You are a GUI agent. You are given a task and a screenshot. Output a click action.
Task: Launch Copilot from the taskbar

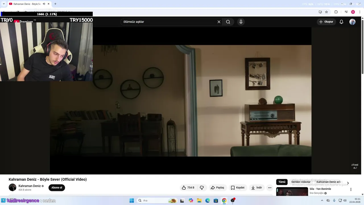(191, 200)
